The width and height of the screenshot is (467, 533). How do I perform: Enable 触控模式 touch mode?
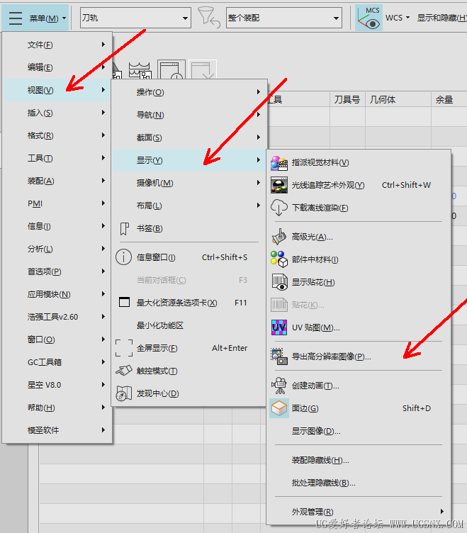click(189, 371)
